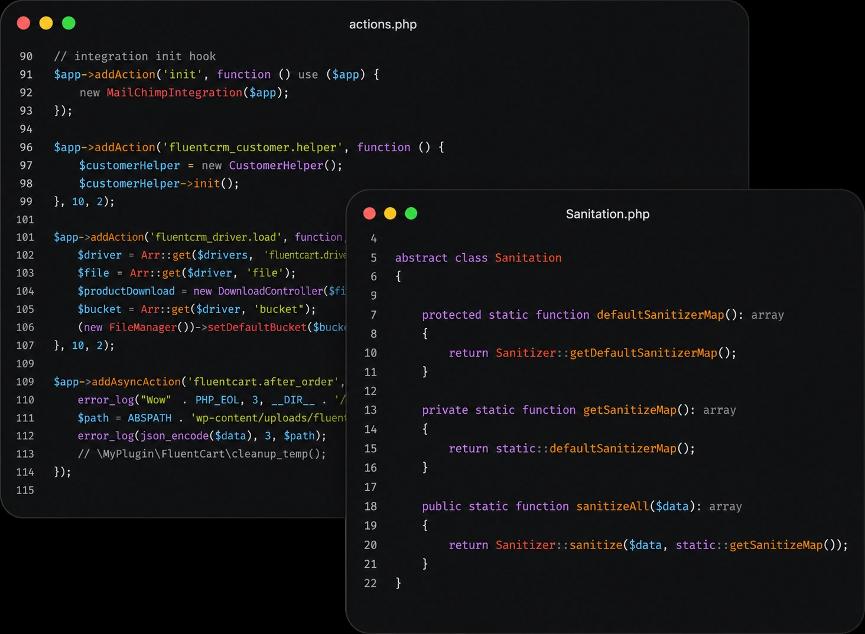Select the error_log("Wow" . PHP_EOL line
The image size is (865, 634).
[x=212, y=400]
